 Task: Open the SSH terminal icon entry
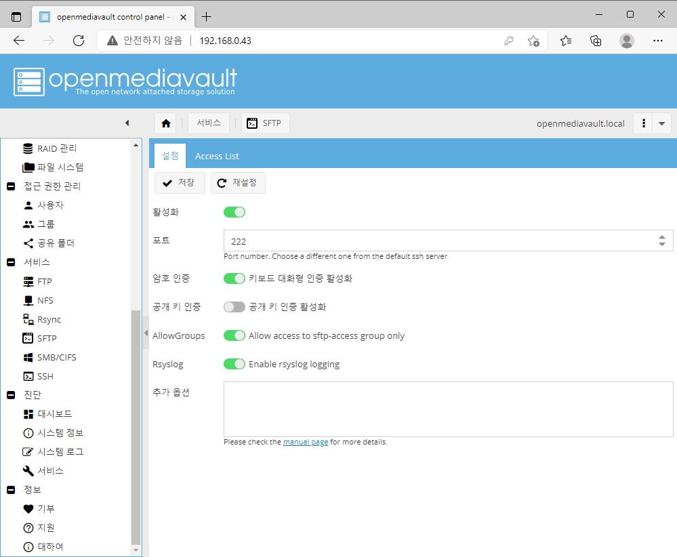(38, 377)
